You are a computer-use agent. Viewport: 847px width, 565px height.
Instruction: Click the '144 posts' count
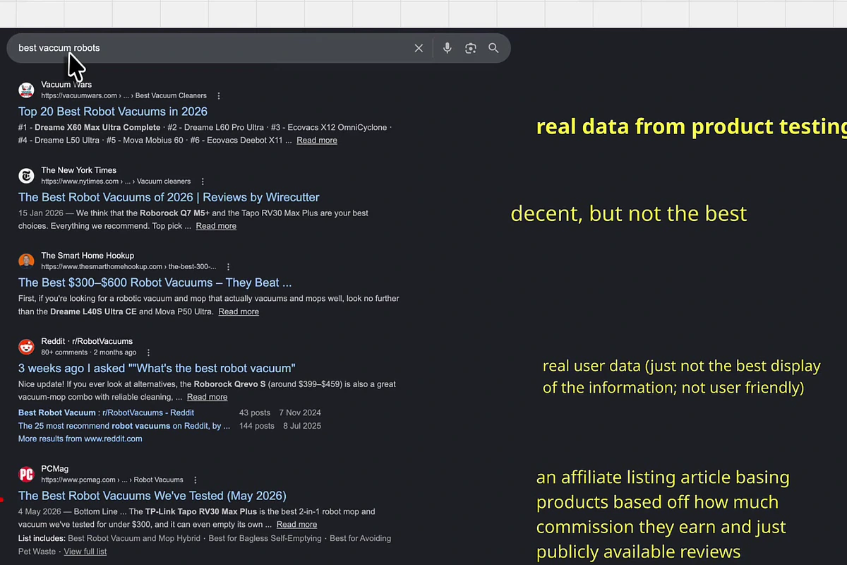[x=257, y=426]
